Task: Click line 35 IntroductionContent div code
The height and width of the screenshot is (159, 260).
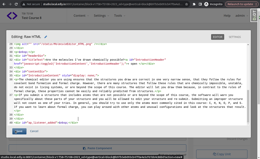Action: pos(56,76)
